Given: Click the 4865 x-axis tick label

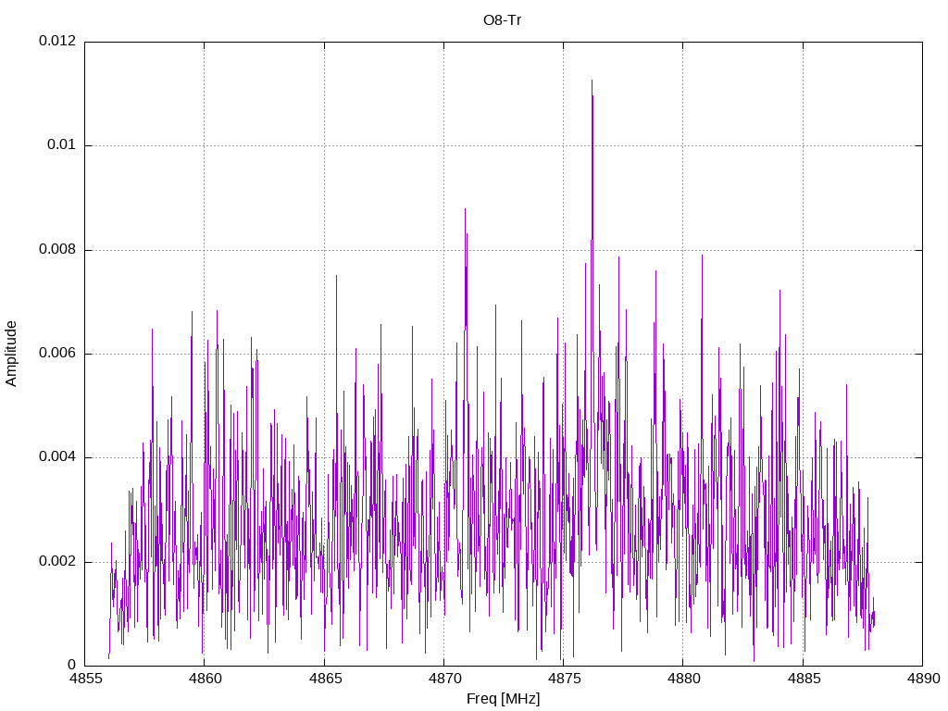Looking at the screenshot, I should tap(324, 679).
